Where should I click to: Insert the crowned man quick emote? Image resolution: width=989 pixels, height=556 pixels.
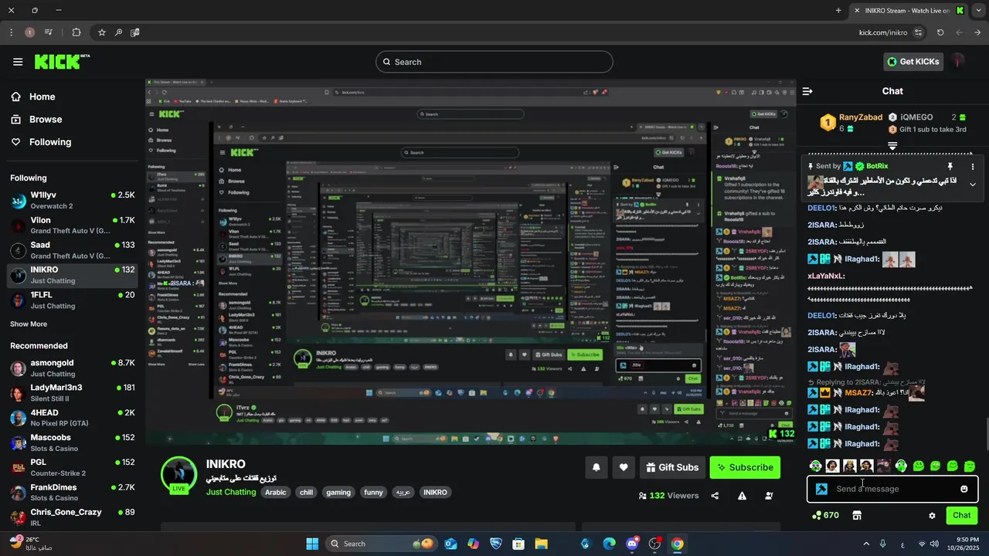[x=849, y=466]
